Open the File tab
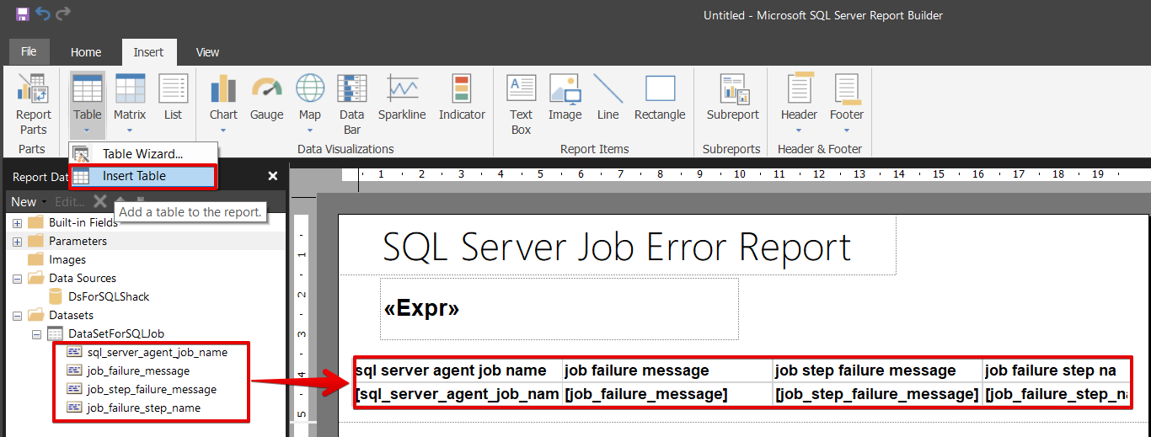This screenshot has width=1151, height=437. pos(29,52)
